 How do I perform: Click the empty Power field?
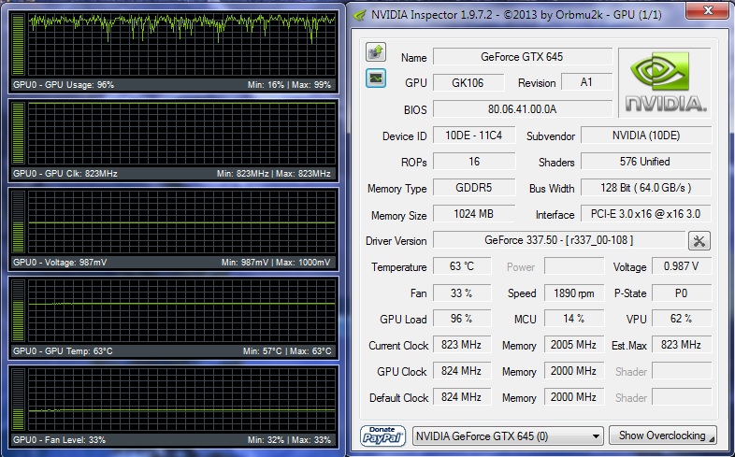[574, 266]
